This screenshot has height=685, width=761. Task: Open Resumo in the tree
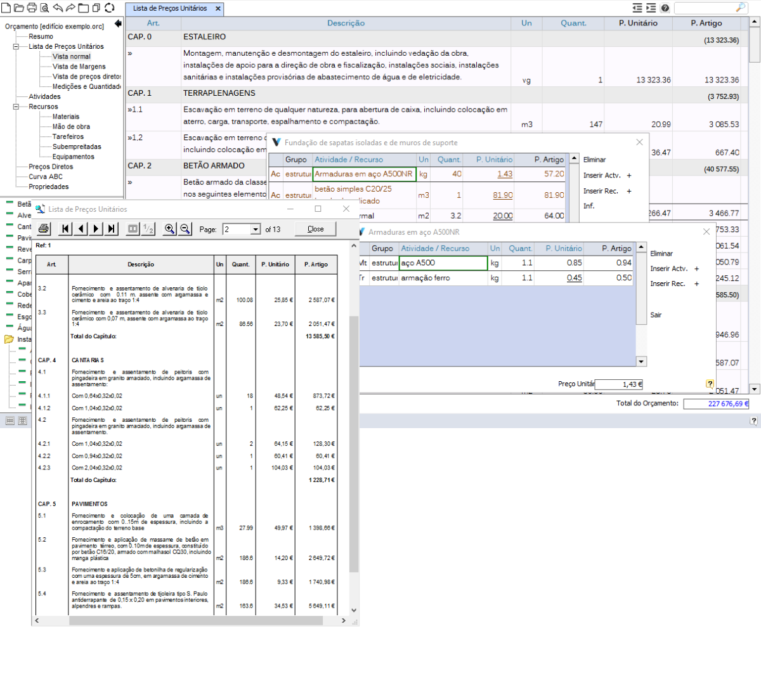tap(41, 36)
